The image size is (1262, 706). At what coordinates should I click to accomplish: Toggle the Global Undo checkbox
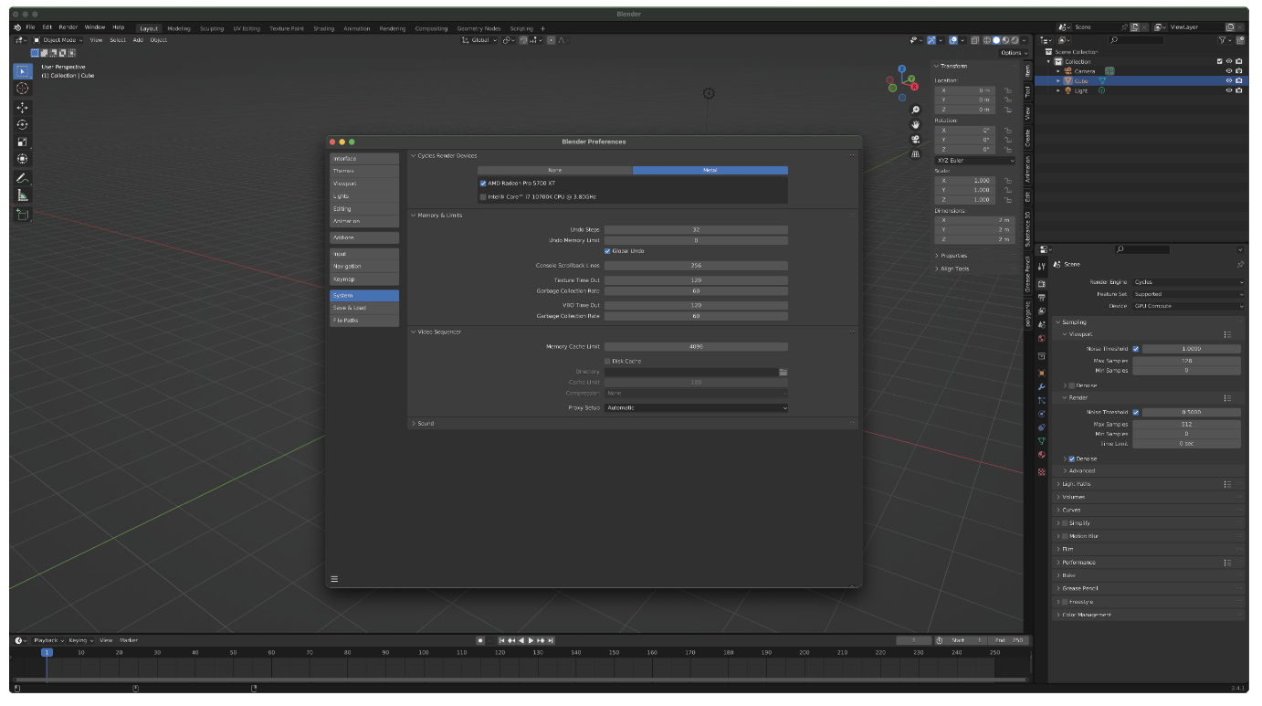point(607,251)
